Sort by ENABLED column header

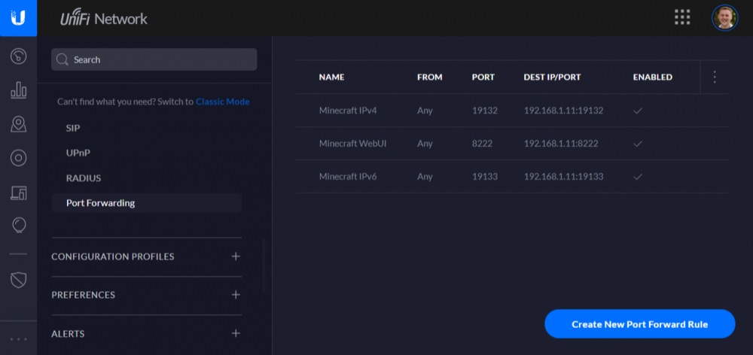(653, 77)
